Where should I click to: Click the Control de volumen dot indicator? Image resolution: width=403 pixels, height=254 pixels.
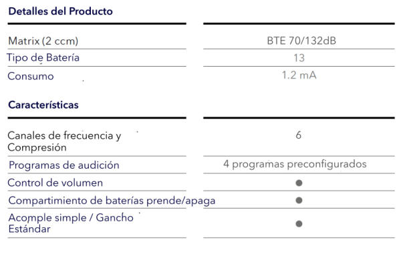tap(299, 183)
